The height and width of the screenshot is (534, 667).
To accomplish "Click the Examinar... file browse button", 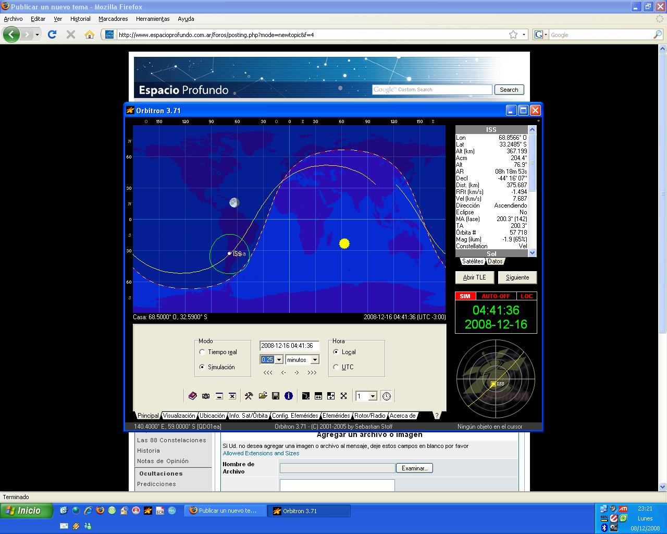I will tap(414, 468).
